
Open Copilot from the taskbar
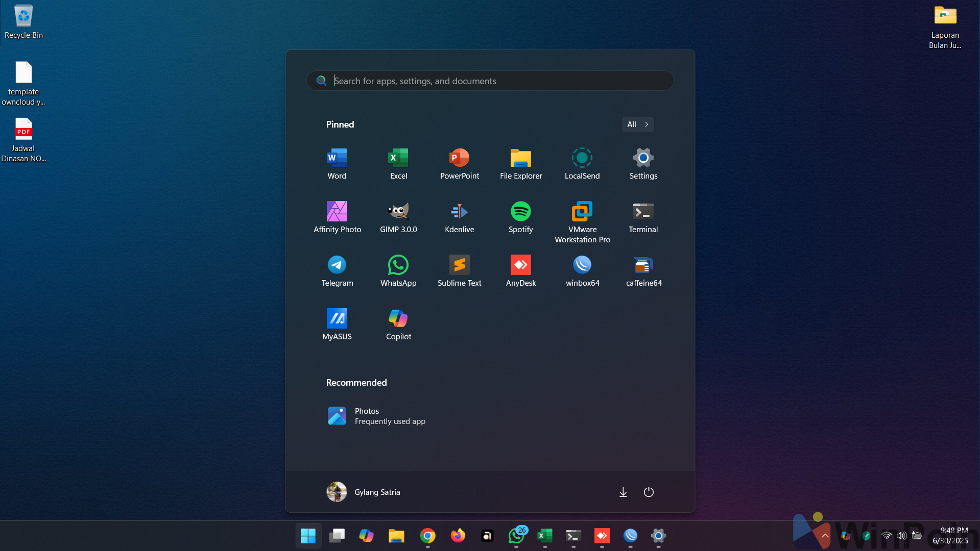point(366,536)
